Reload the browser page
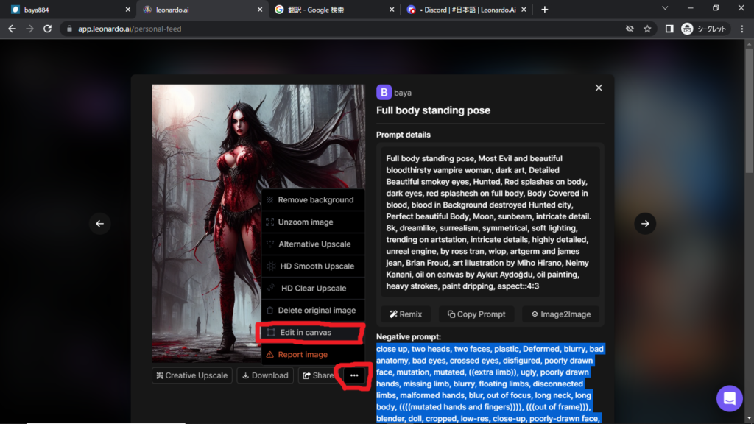Viewport: 754px width, 424px height. pos(48,29)
